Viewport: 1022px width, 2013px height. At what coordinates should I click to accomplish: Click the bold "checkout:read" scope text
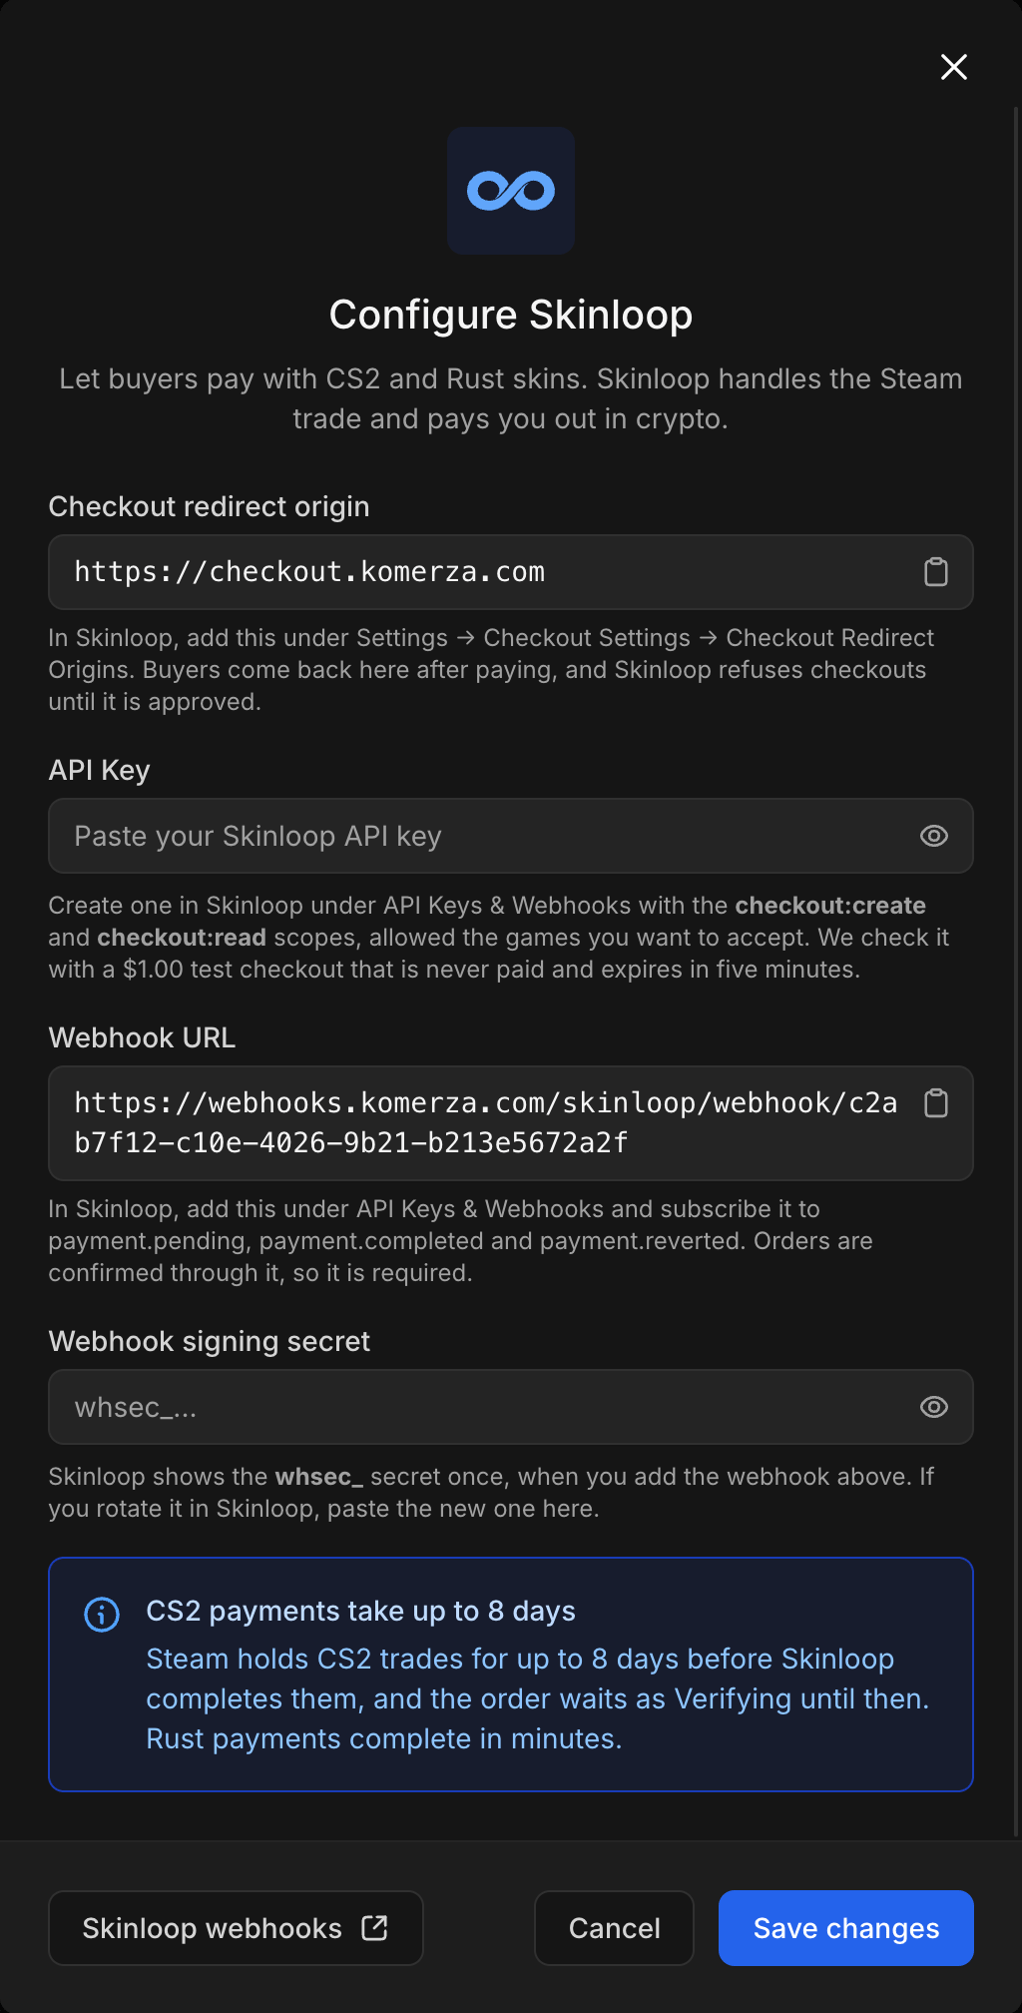click(182, 938)
